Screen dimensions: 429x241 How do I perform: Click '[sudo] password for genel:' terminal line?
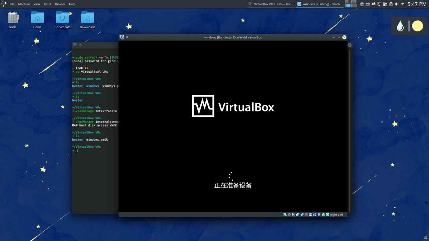pyautogui.click(x=95, y=61)
